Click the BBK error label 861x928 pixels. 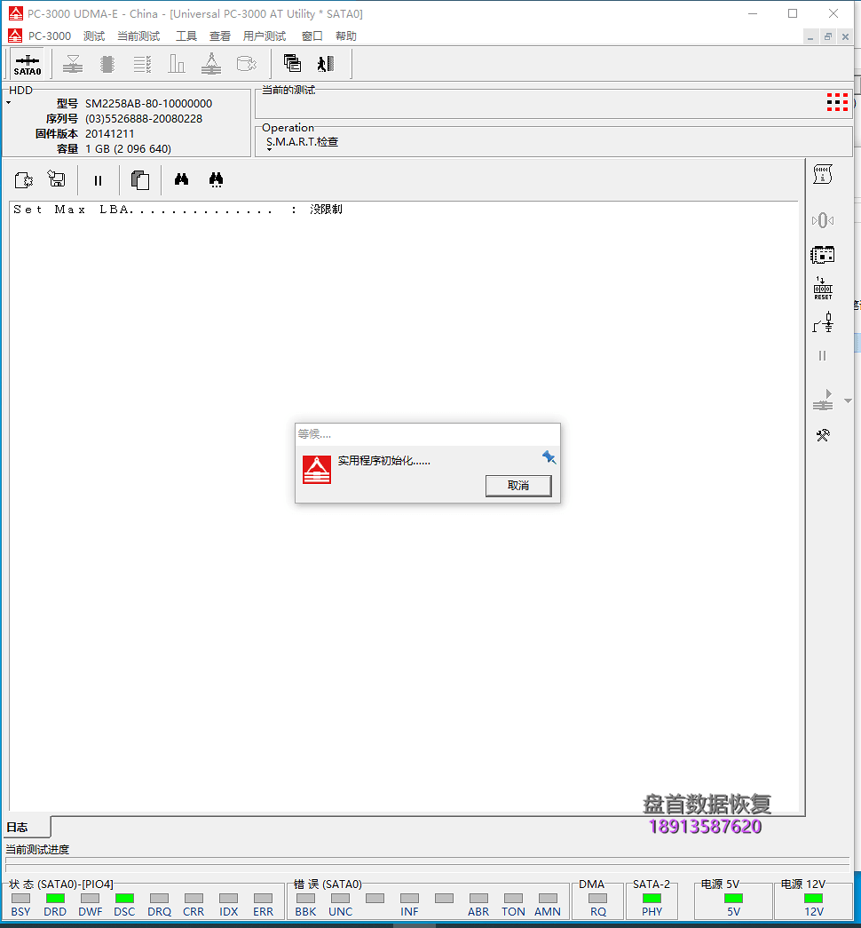pos(305,911)
